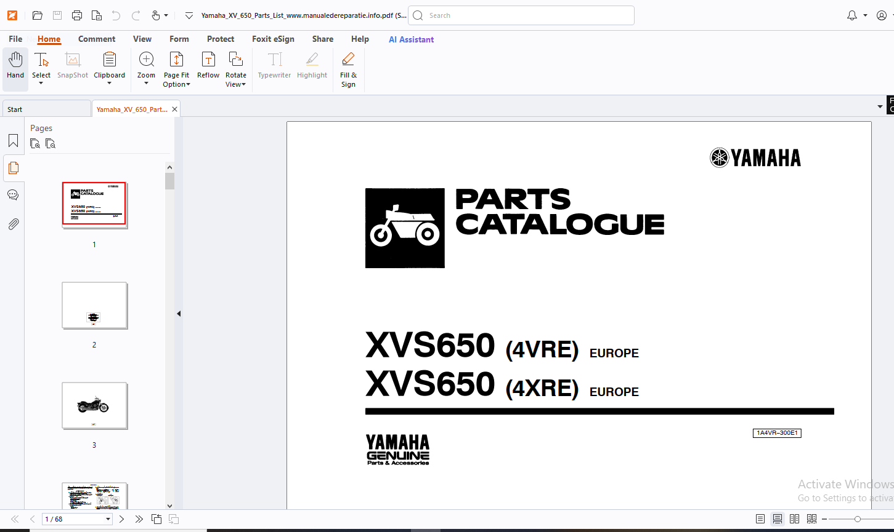Go to next page arrow
Screen dimensions: 894x532
(121, 519)
